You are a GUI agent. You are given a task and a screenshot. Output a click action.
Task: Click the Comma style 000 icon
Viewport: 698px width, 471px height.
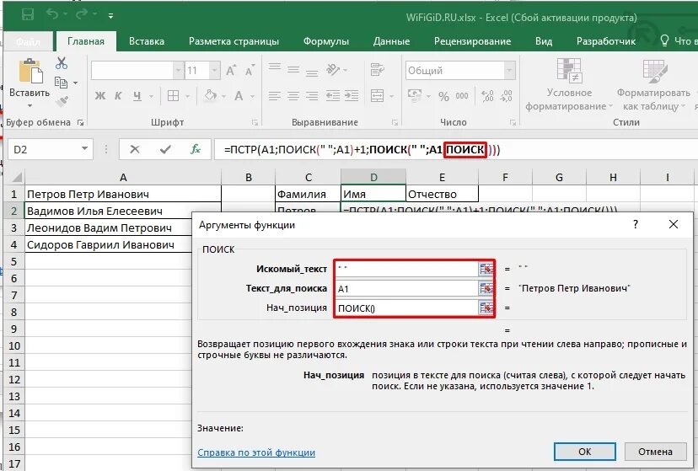click(x=462, y=95)
